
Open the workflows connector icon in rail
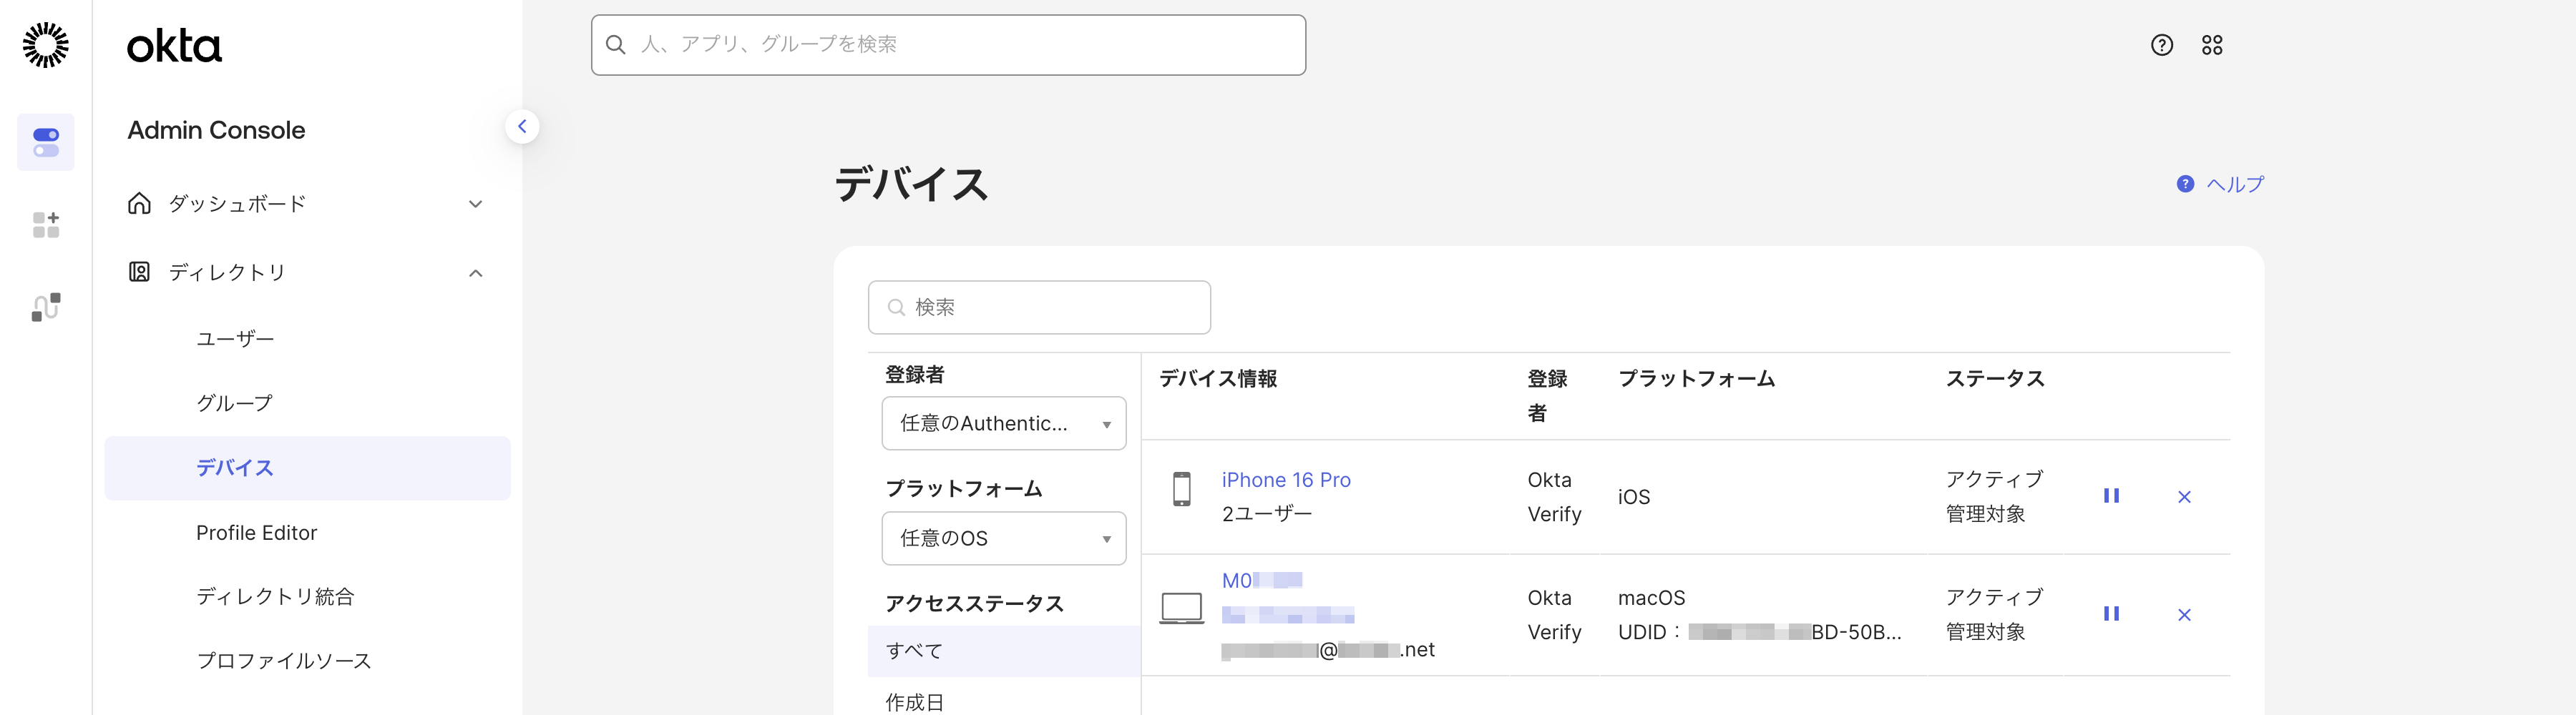click(x=46, y=307)
